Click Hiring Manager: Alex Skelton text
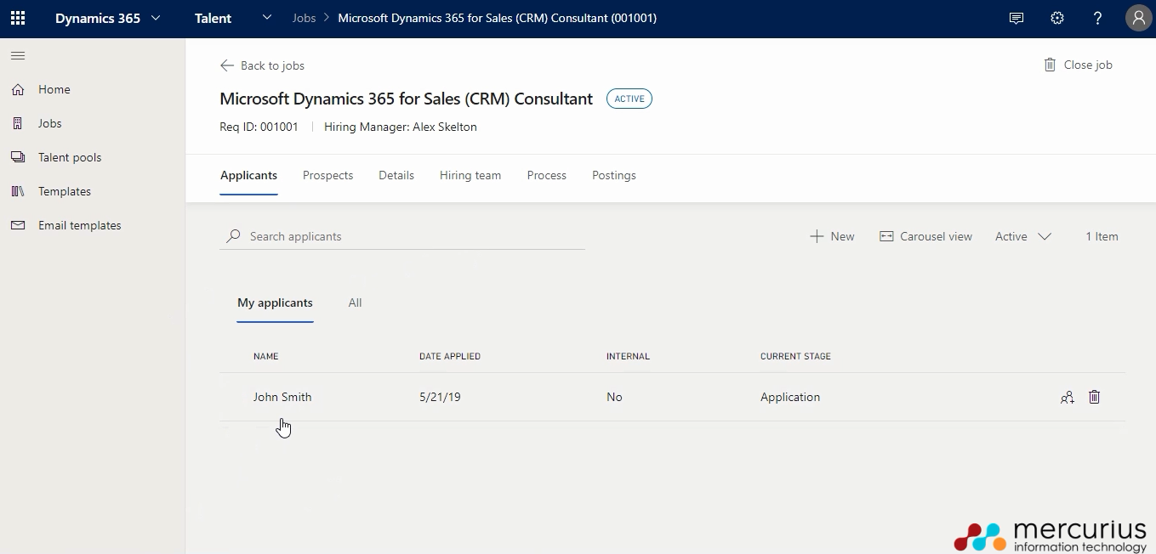The height and width of the screenshot is (554, 1156). pos(401,127)
